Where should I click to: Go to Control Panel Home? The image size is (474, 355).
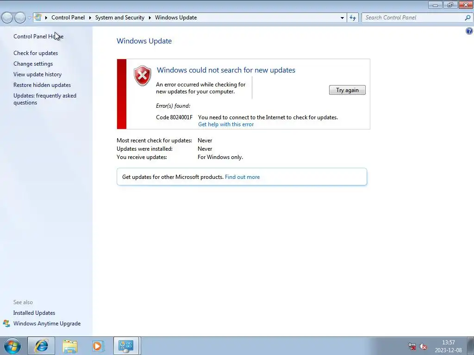pos(38,36)
